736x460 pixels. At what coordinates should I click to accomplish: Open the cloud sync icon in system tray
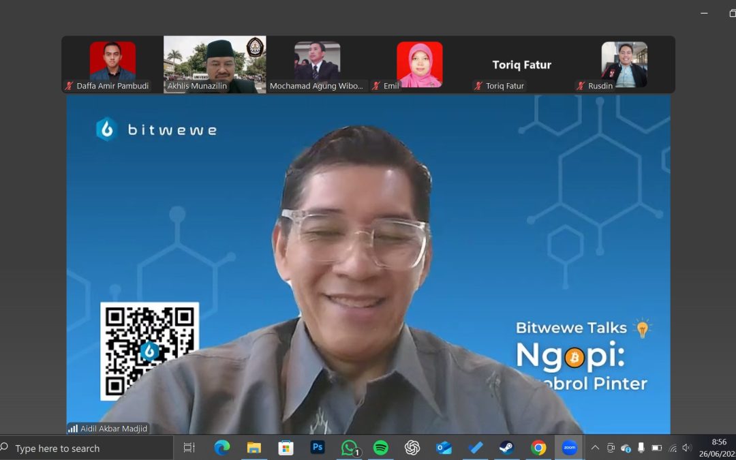[x=626, y=448]
